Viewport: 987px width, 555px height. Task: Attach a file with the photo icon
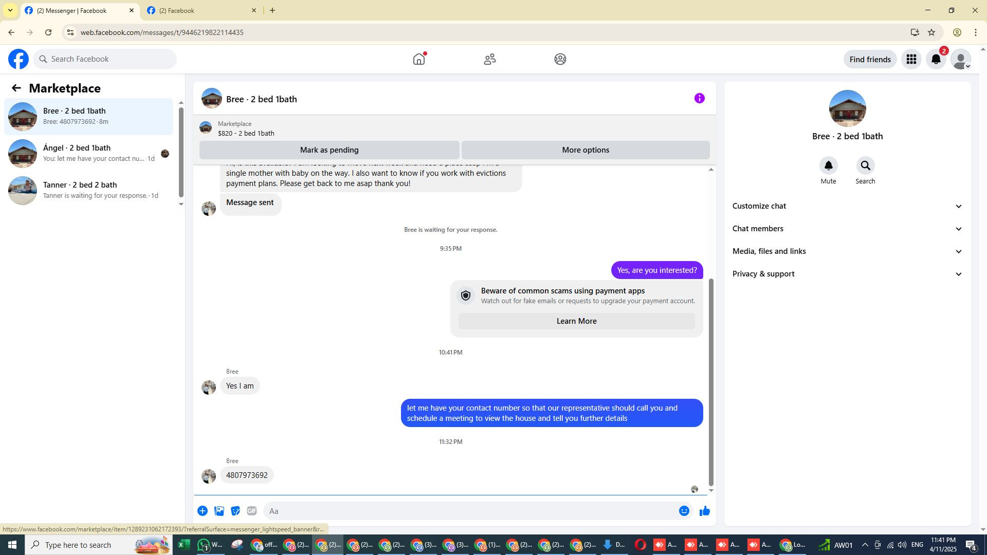click(x=219, y=511)
